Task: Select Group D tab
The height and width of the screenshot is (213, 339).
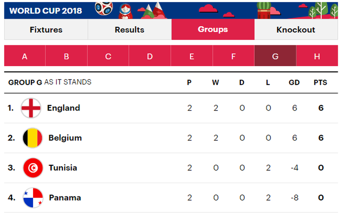Action: click(x=150, y=56)
